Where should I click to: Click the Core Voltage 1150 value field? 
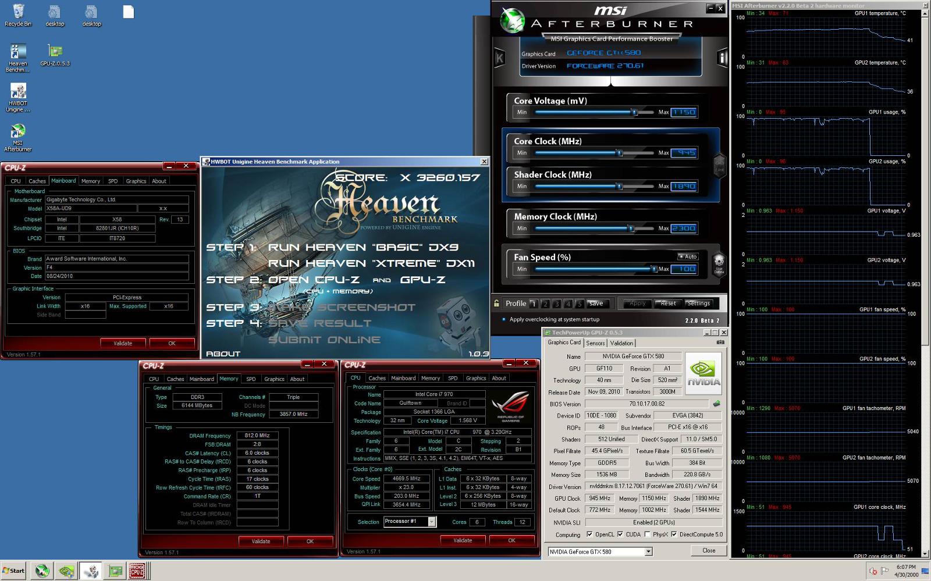coord(684,112)
